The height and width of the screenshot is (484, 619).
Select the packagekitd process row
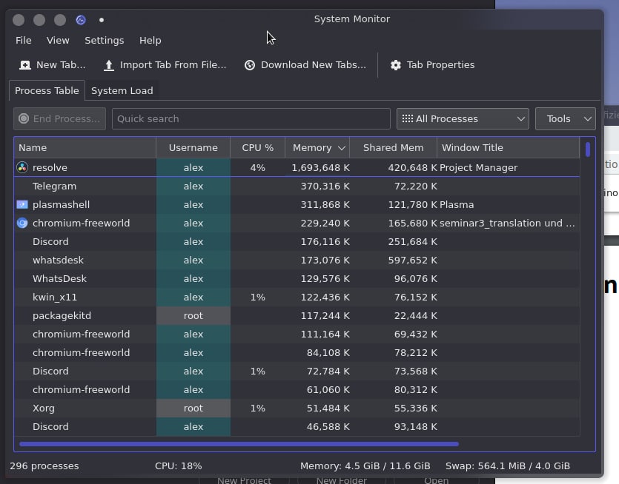(x=297, y=316)
